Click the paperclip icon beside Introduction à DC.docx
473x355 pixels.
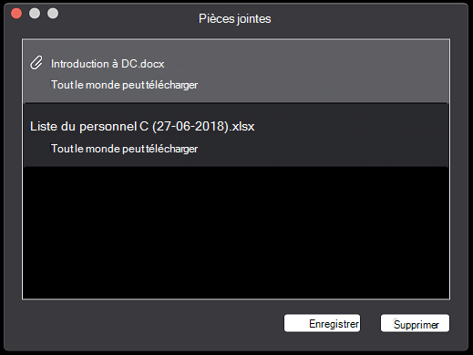[36, 63]
